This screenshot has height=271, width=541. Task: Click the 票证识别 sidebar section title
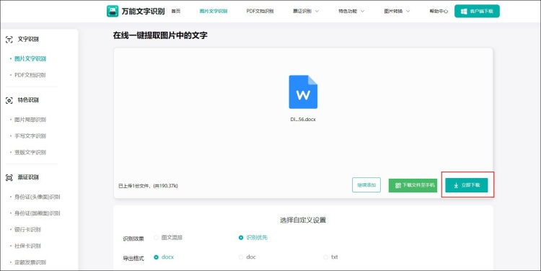28,177
